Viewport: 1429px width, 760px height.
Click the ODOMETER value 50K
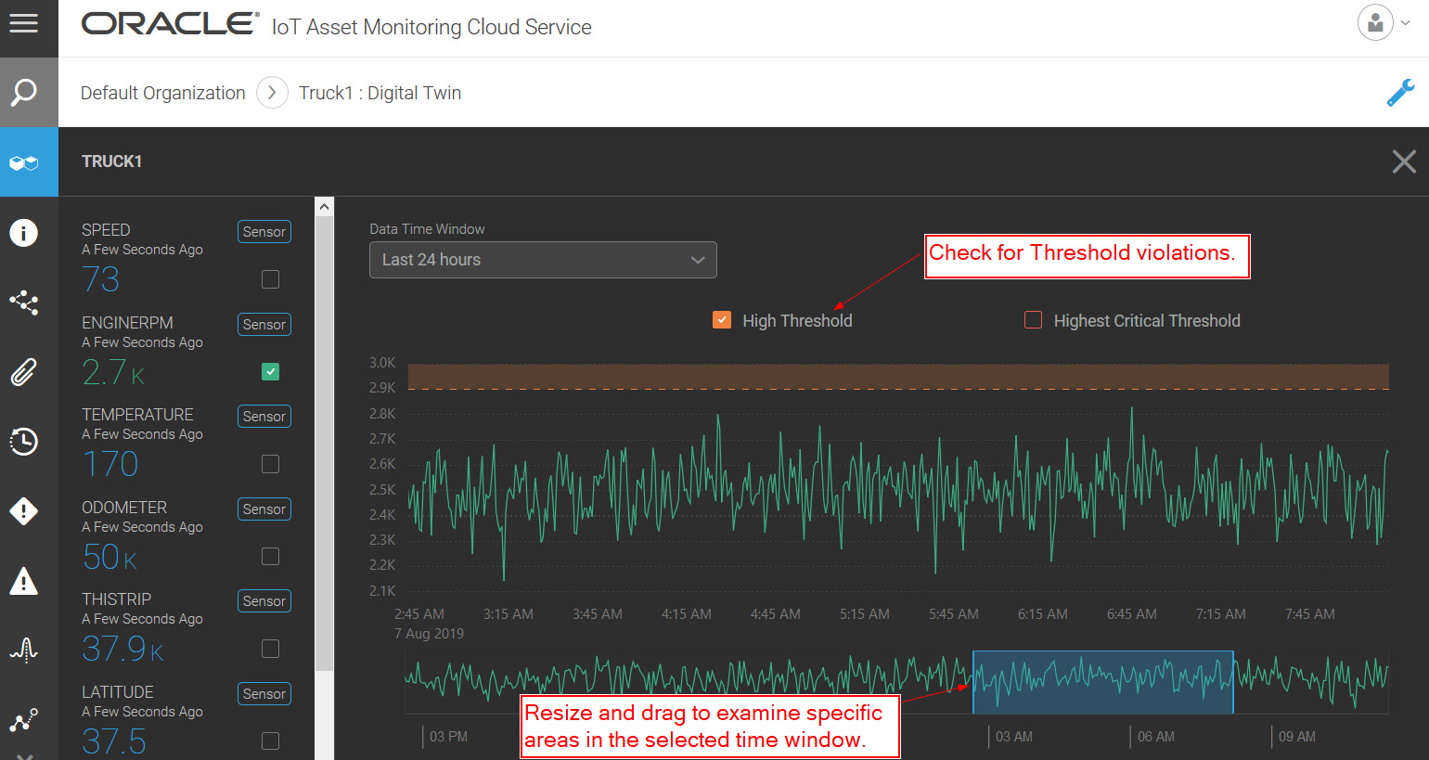coord(110,557)
